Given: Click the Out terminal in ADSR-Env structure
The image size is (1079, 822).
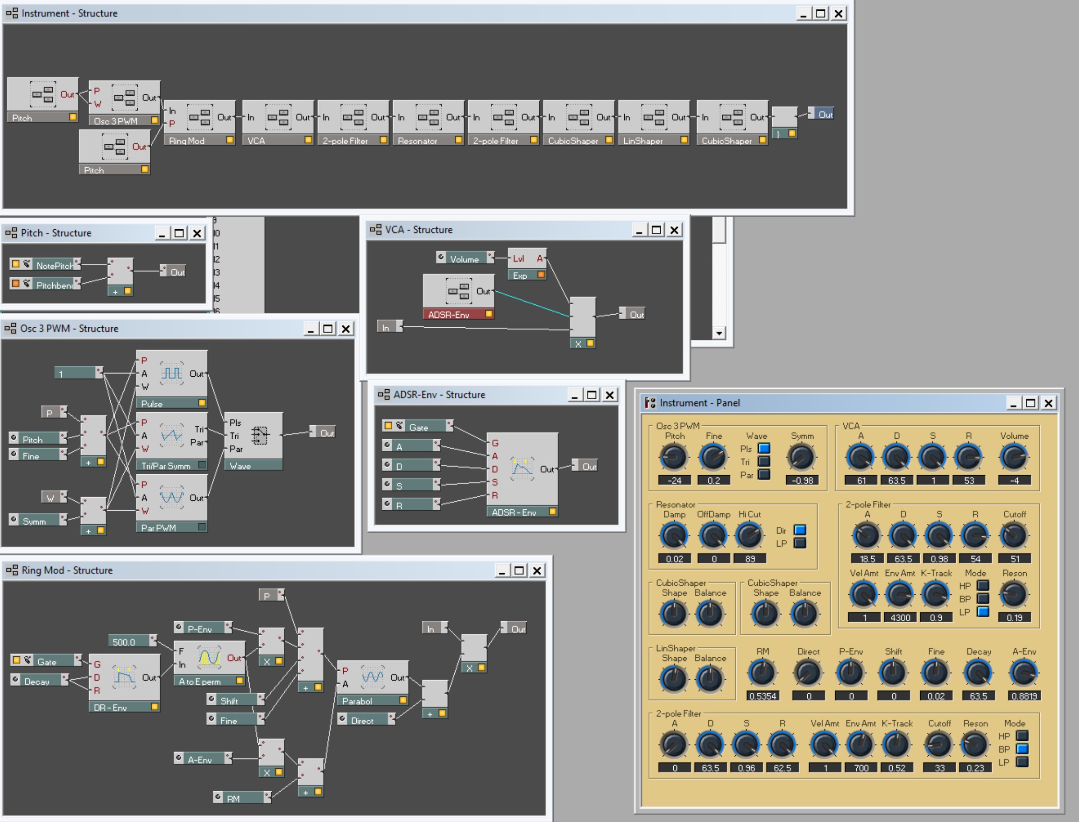Looking at the screenshot, I should pyautogui.click(x=585, y=465).
